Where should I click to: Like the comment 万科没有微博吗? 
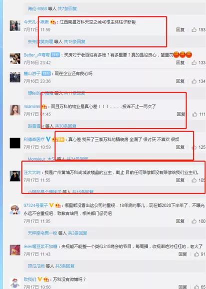click(x=197, y=287)
